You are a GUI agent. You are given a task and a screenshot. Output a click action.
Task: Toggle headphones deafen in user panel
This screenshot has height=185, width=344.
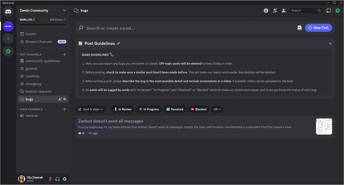pos(58,179)
